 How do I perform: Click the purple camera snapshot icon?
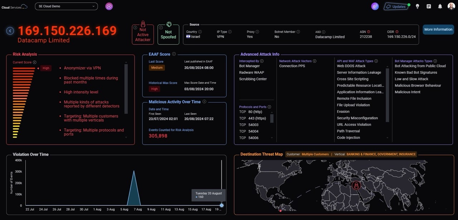click(109, 6)
